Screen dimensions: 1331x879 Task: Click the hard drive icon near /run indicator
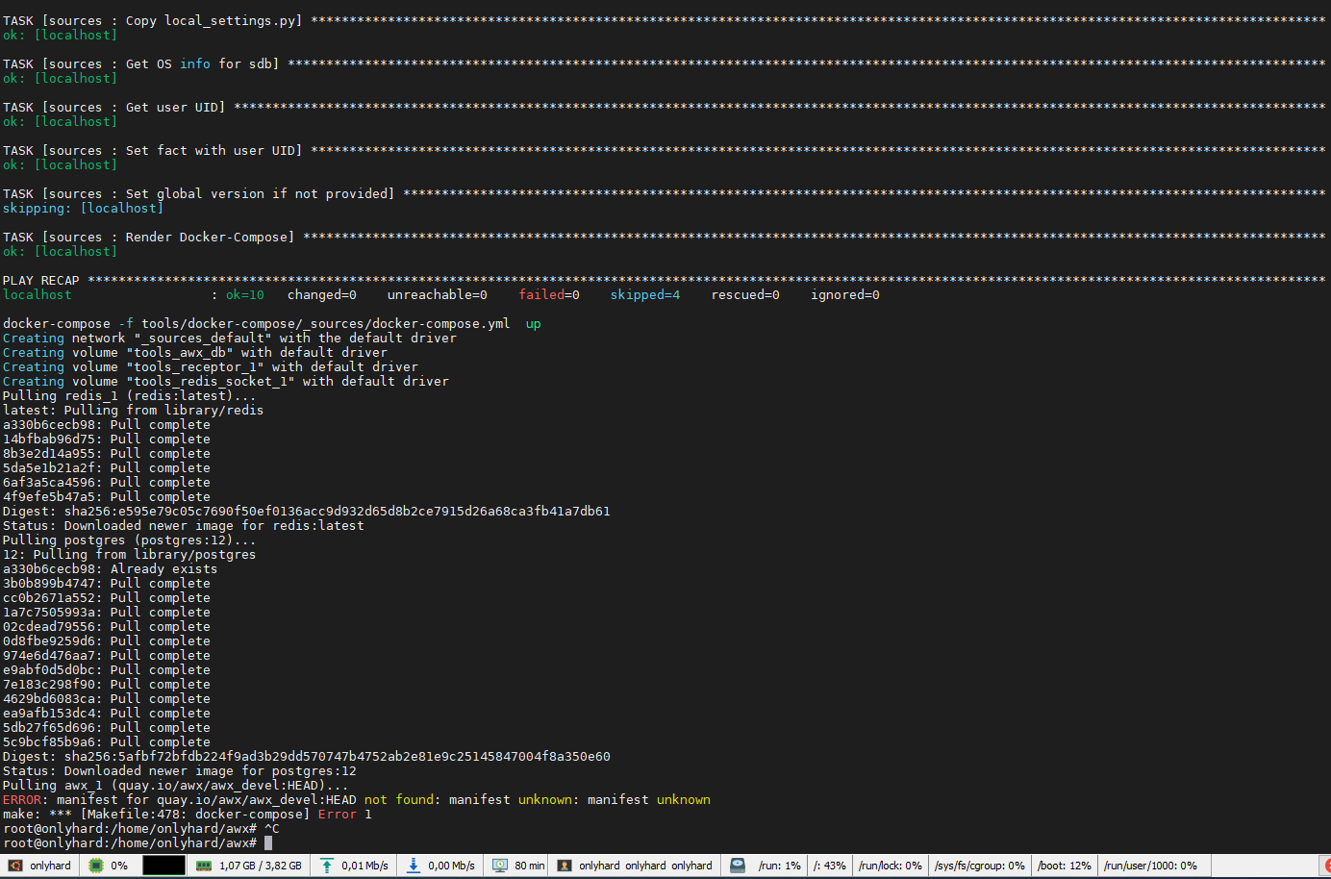point(737,866)
